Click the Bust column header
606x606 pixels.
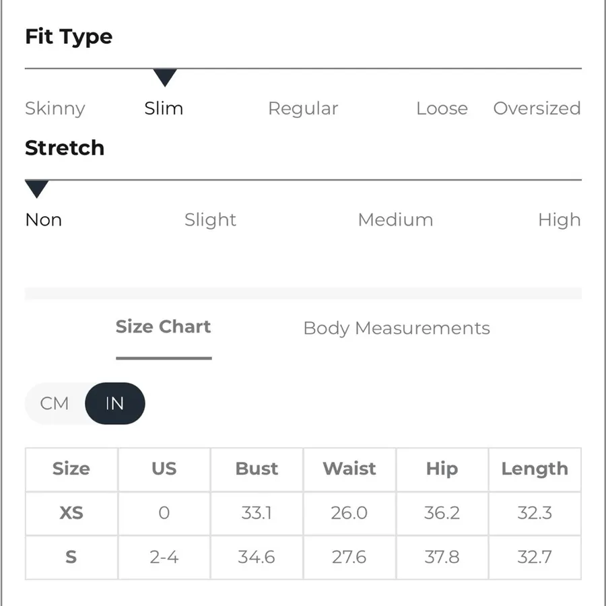click(x=257, y=469)
